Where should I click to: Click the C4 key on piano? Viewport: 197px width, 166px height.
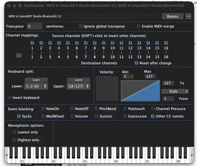tap(116, 161)
